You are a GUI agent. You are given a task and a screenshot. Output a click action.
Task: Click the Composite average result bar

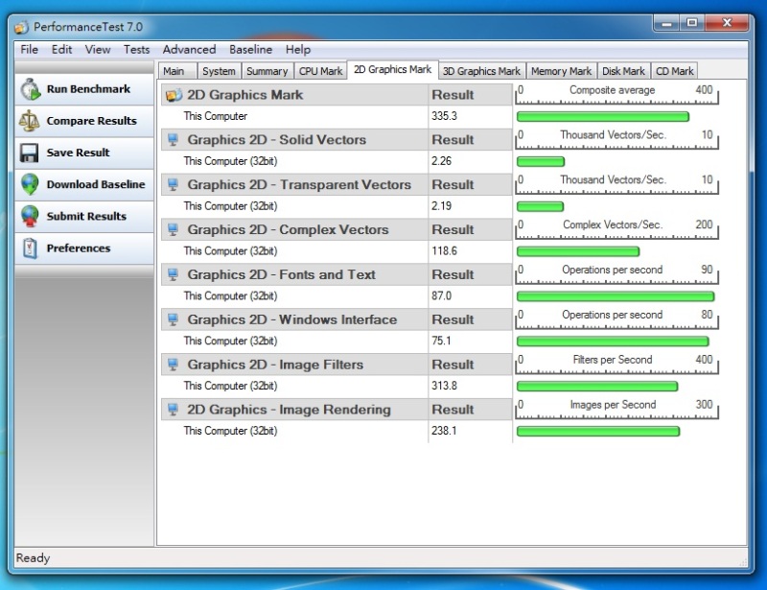[x=603, y=116]
